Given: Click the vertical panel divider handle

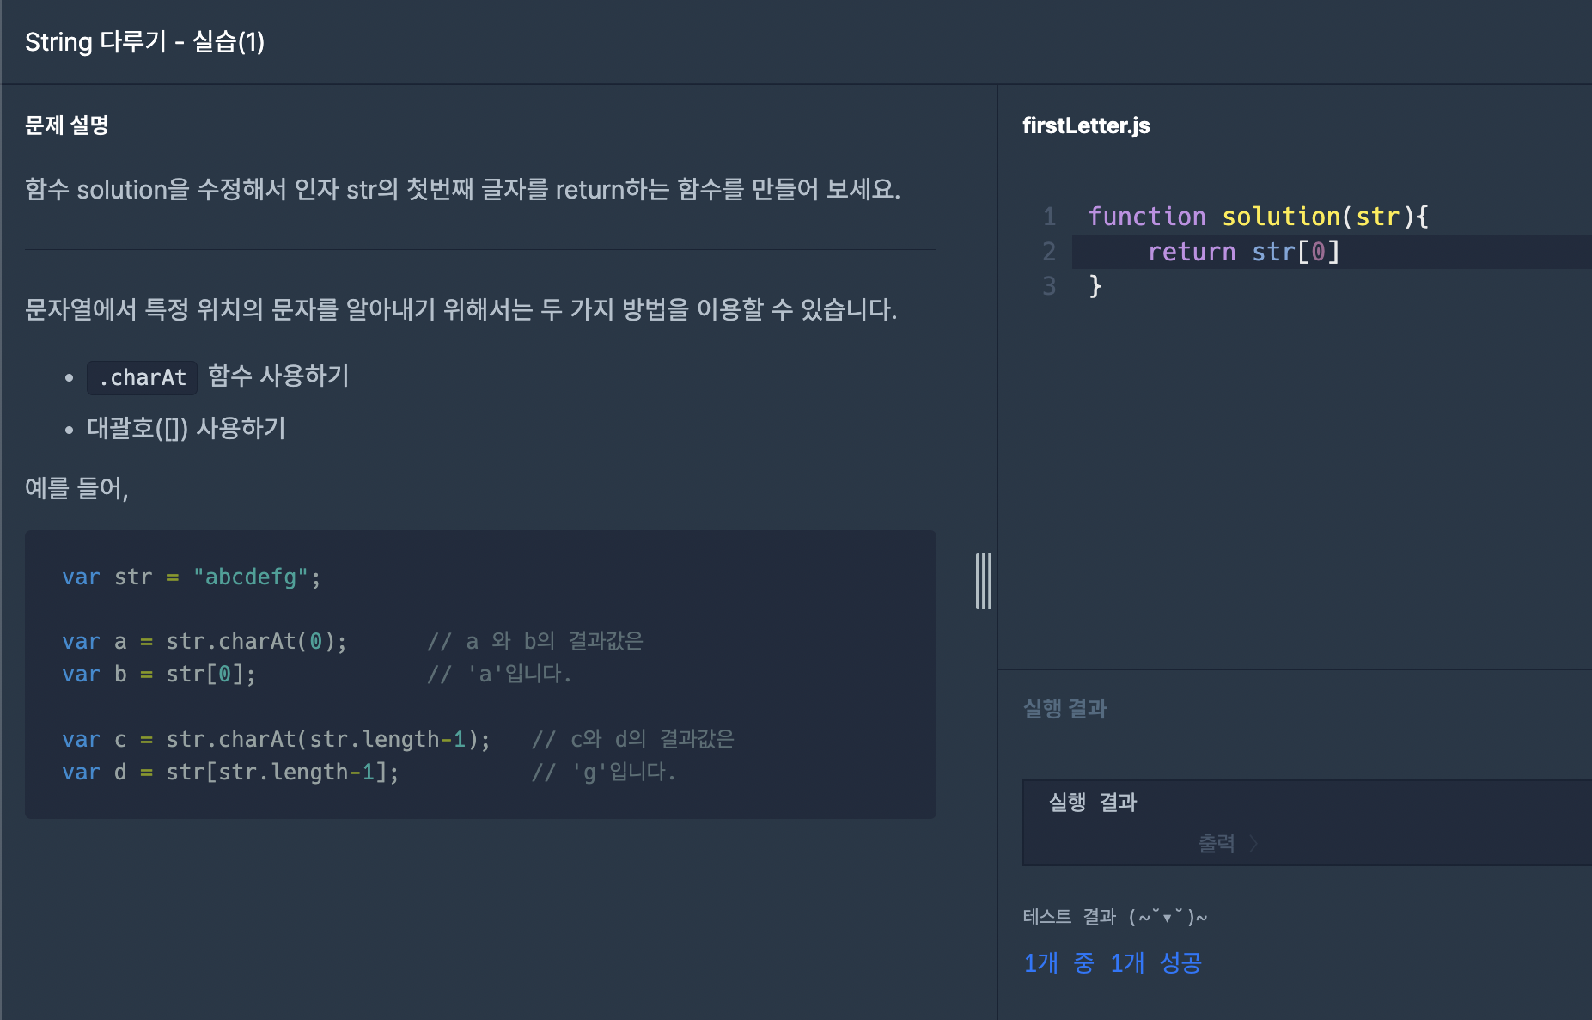Looking at the screenshot, I should 984,582.
